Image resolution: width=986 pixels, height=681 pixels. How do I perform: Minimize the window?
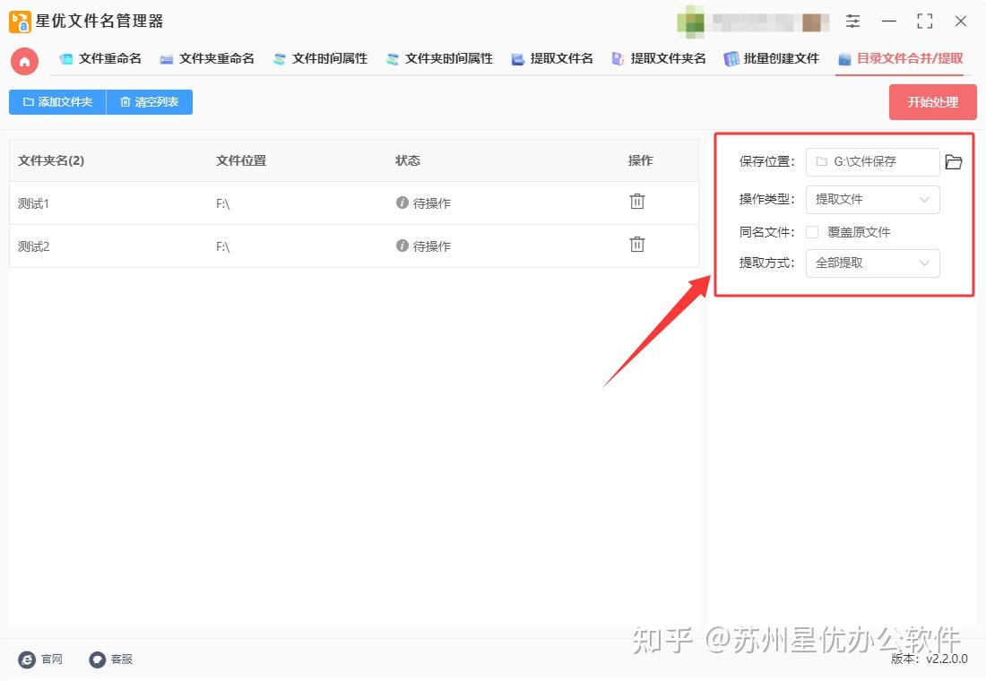tap(888, 22)
